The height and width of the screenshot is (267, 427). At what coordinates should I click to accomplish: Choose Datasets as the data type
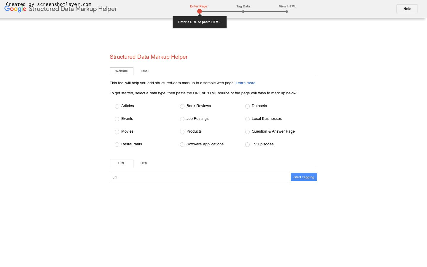click(x=247, y=106)
